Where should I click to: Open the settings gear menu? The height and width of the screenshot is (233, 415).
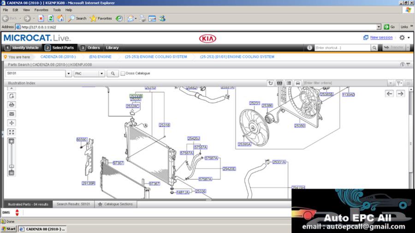click(x=402, y=37)
